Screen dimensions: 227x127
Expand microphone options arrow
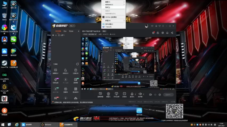click(x=136, y=94)
